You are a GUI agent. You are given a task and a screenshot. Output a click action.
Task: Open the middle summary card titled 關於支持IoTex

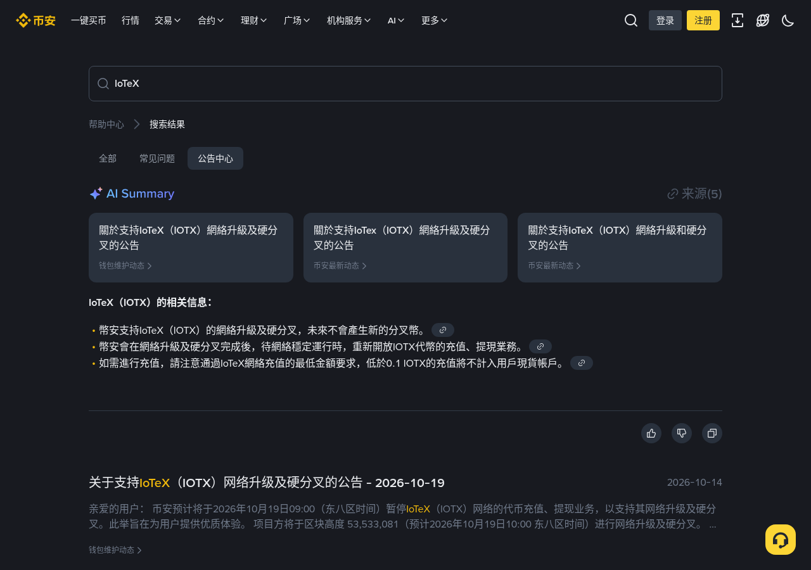pyautogui.click(x=405, y=248)
